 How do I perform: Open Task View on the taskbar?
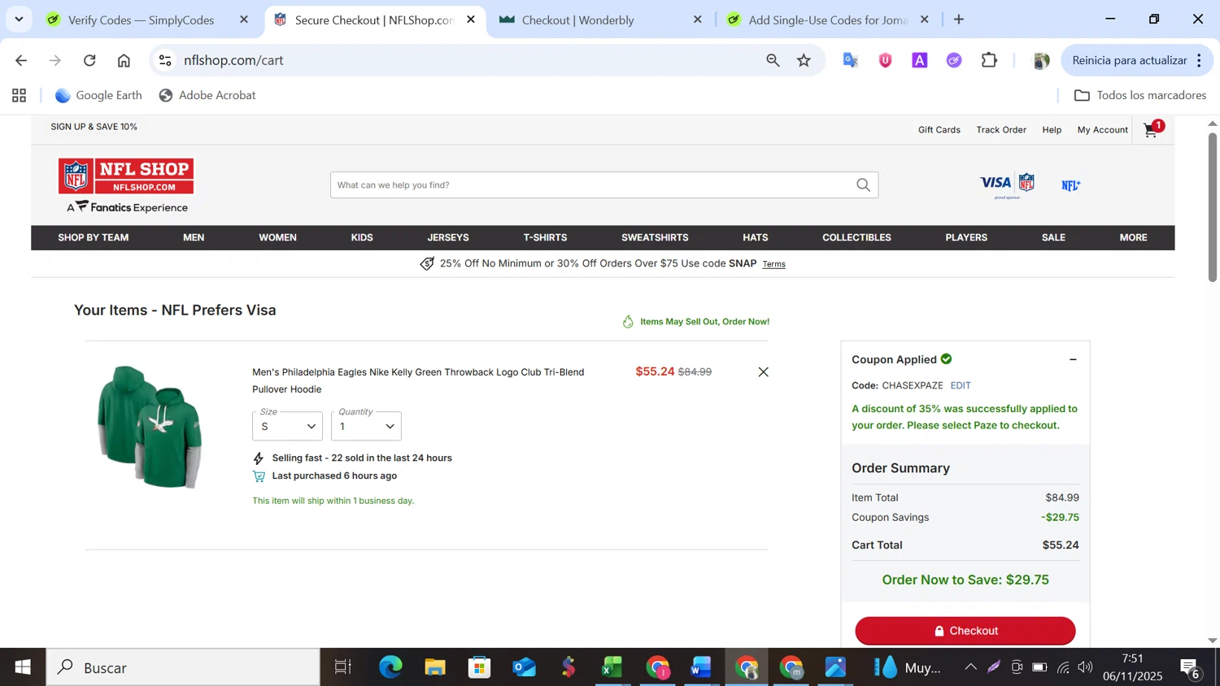[343, 667]
